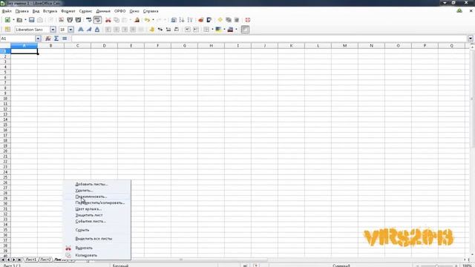Add a decimal place

(x=168, y=30)
